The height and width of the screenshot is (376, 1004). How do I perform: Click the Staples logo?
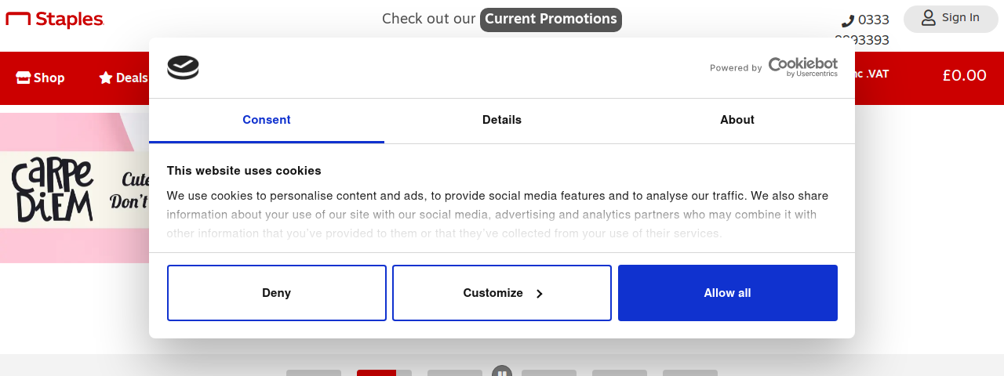click(55, 19)
